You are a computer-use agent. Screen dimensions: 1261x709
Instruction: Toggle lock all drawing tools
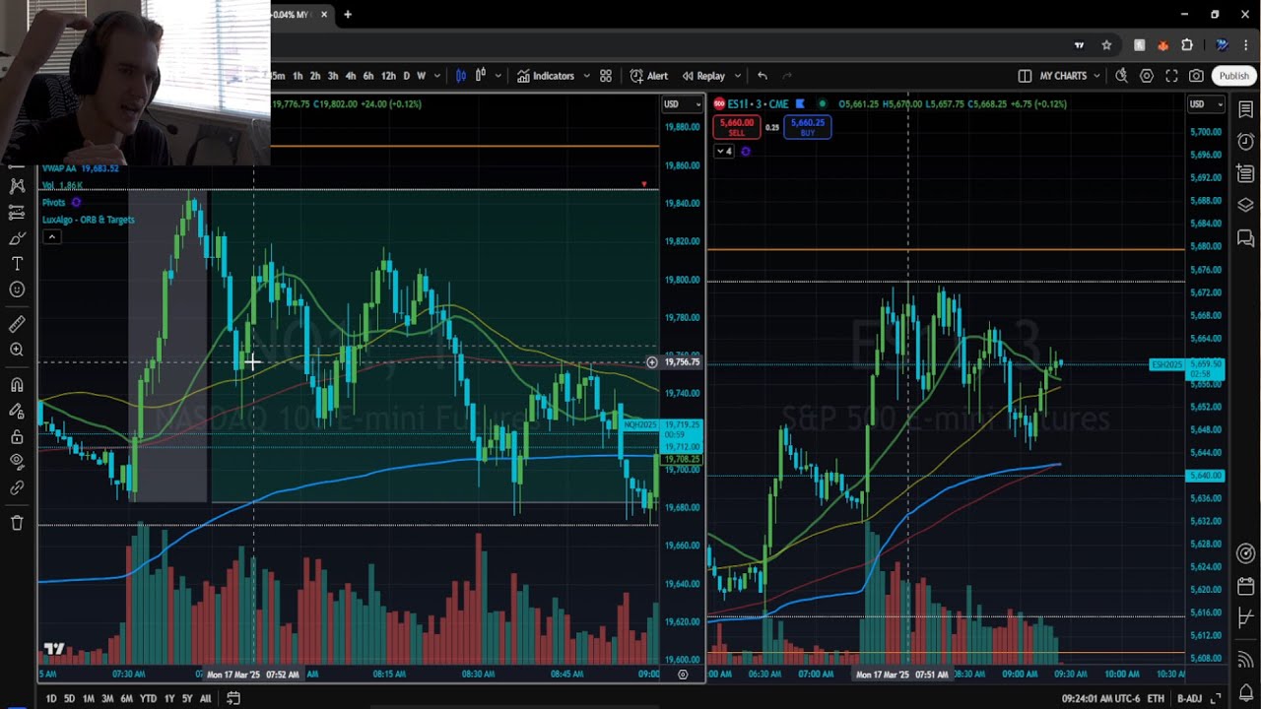coord(17,436)
